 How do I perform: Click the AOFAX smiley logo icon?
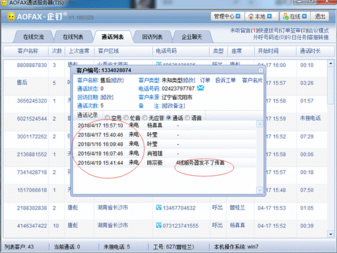click(11, 17)
